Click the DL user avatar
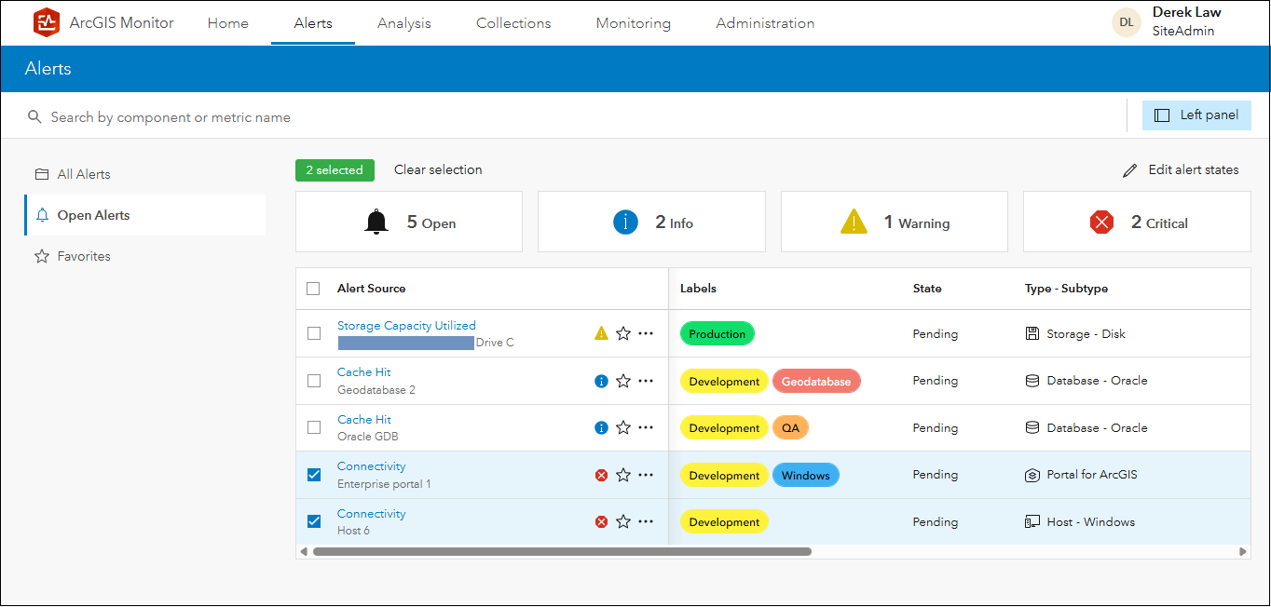The image size is (1271, 607). [1127, 22]
